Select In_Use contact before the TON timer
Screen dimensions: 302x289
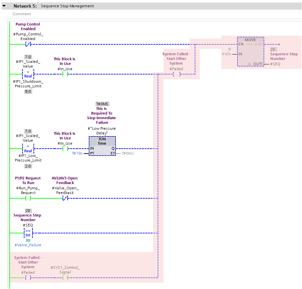pyautogui.click(x=65, y=148)
